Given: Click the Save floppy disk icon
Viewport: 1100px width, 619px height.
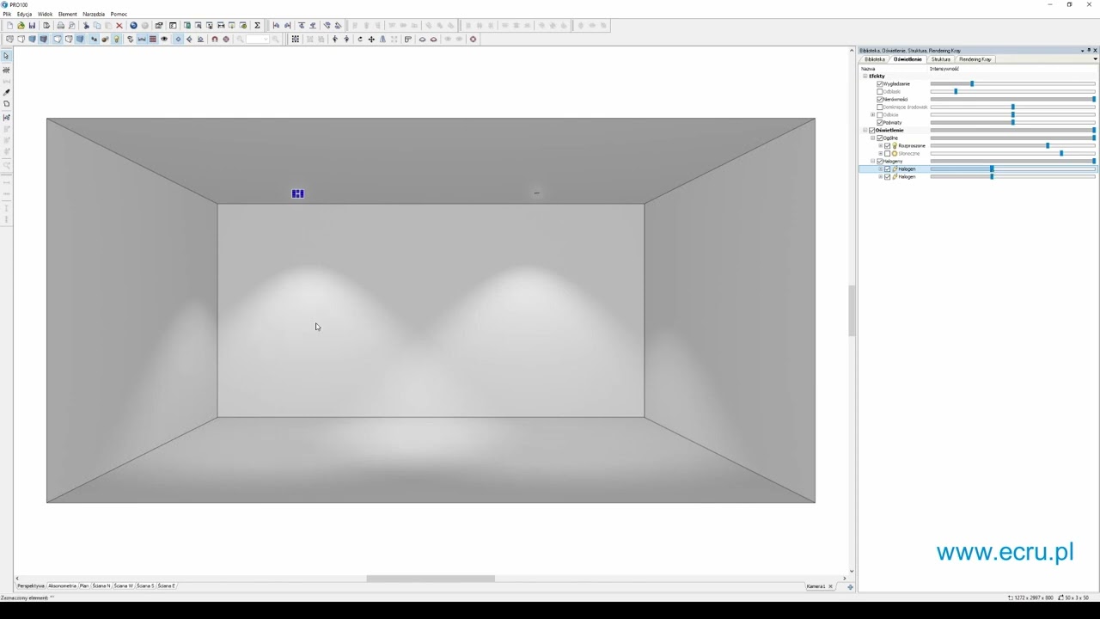Looking at the screenshot, I should pos(32,26).
